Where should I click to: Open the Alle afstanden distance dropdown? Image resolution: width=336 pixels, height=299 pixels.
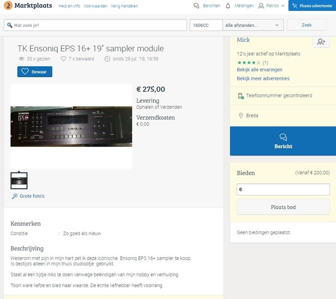(x=253, y=25)
